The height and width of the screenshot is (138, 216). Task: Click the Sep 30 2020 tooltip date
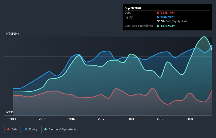click(x=133, y=8)
